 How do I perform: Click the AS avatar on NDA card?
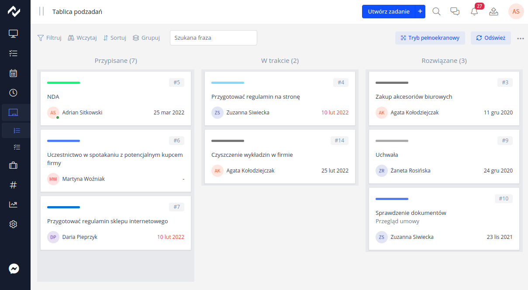[x=53, y=113]
